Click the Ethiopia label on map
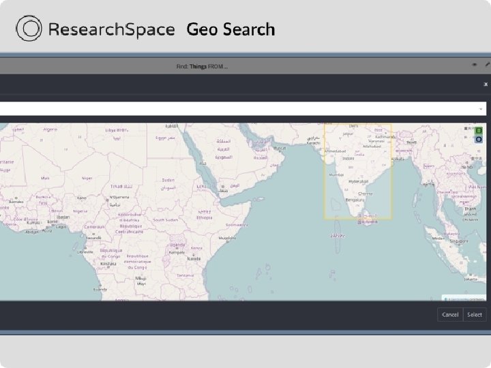The image size is (491, 368). pos(205,217)
